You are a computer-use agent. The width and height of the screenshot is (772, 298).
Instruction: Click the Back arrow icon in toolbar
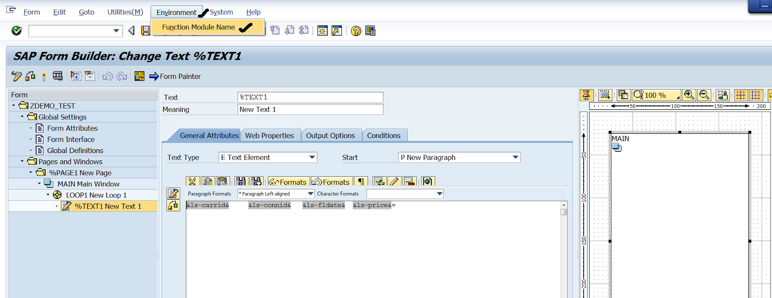click(131, 31)
